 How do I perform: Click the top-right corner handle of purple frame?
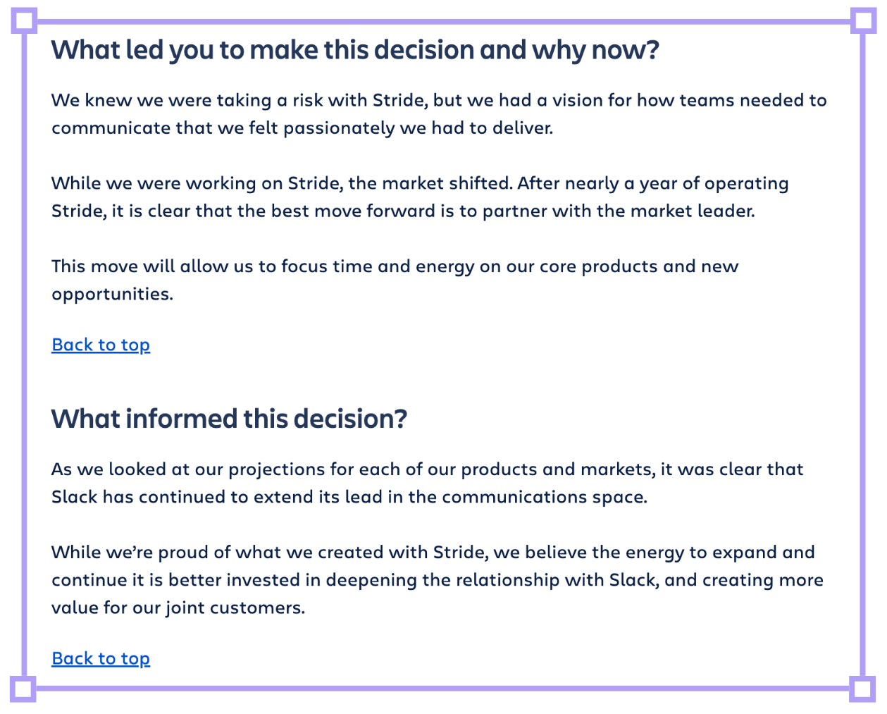tap(863, 20)
